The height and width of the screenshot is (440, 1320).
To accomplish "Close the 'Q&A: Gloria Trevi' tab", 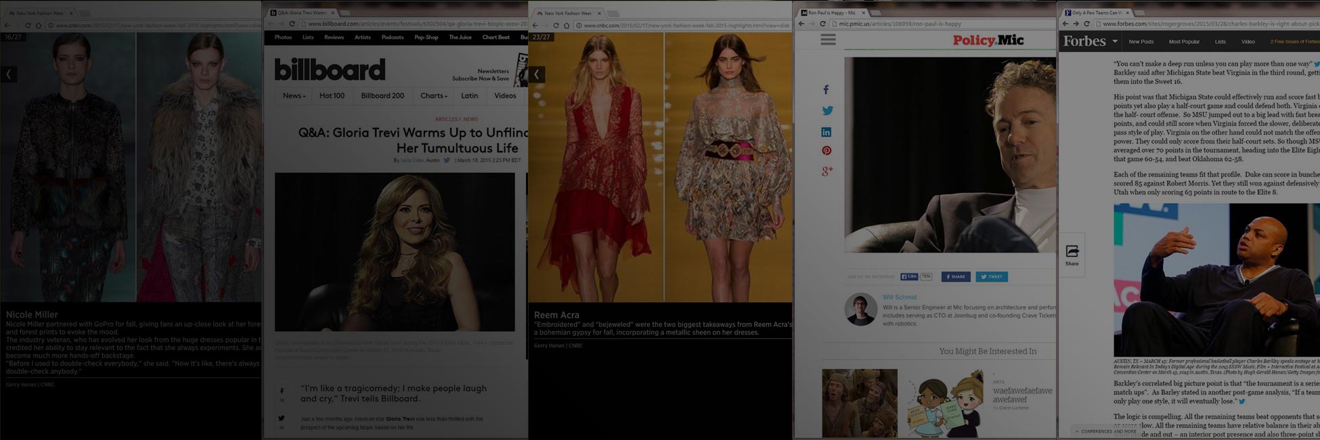I will tap(332, 13).
